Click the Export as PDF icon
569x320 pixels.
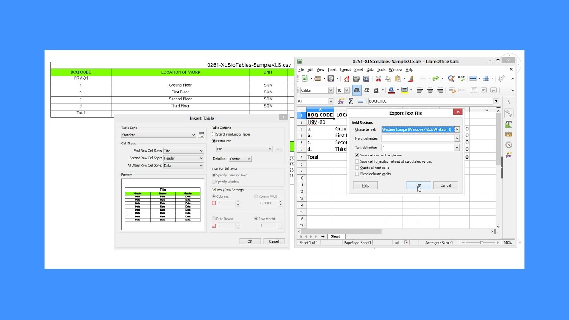pos(346,79)
